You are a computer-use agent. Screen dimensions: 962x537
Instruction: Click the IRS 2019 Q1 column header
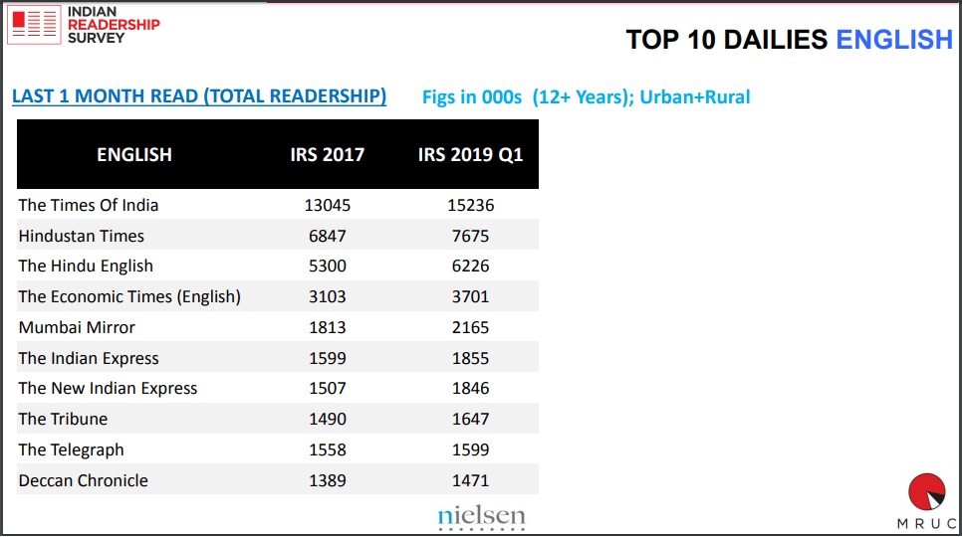pyautogui.click(x=471, y=154)
